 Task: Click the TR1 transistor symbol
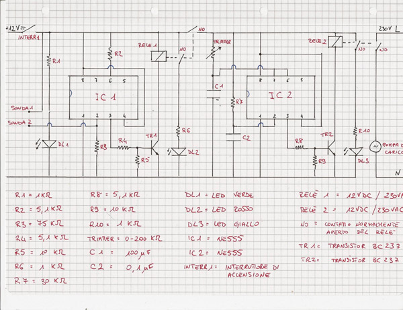coord(154,143)
